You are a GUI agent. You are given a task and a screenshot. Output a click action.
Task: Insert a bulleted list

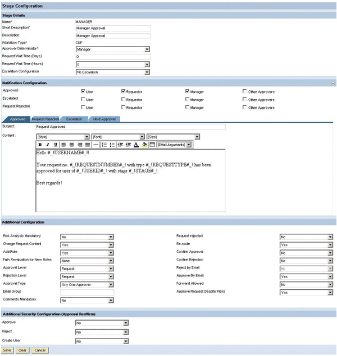tap(112, 145)
